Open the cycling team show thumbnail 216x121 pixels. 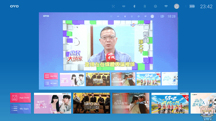tap(170, 103)
